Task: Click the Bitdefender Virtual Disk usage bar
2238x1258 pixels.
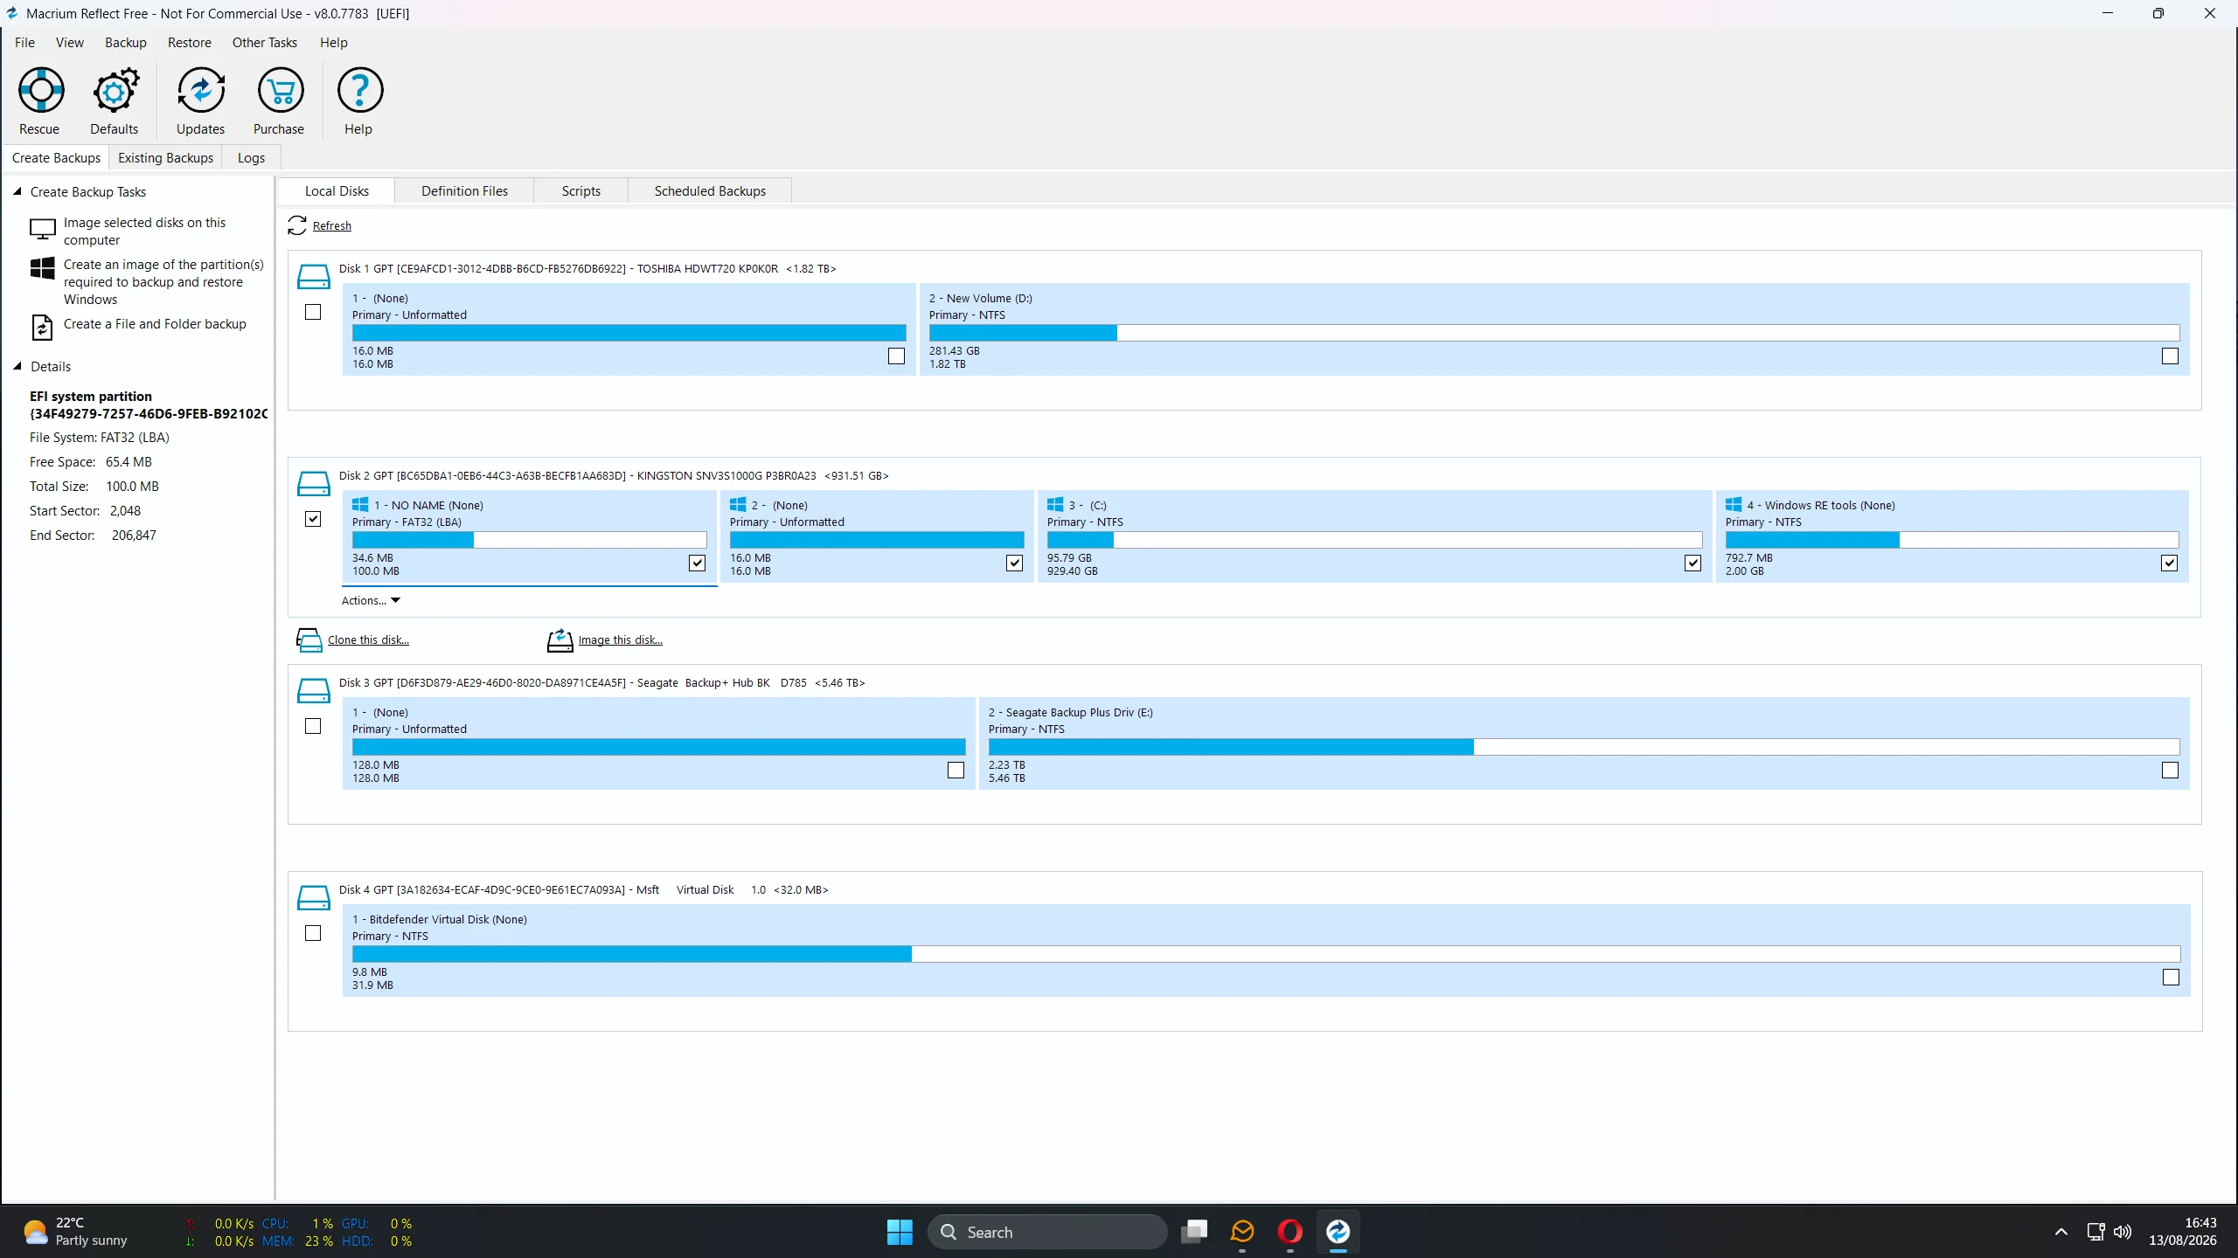Action: coord(1266,954)
